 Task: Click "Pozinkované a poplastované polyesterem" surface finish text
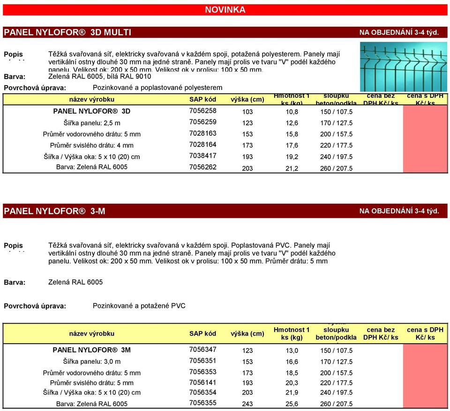157,88
